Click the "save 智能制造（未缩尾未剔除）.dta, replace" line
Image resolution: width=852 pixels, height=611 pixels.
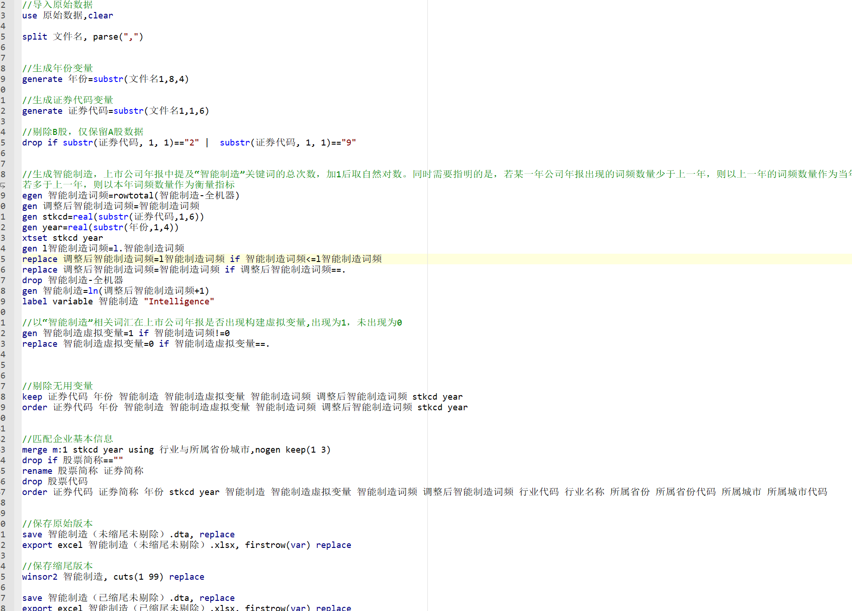128,534
